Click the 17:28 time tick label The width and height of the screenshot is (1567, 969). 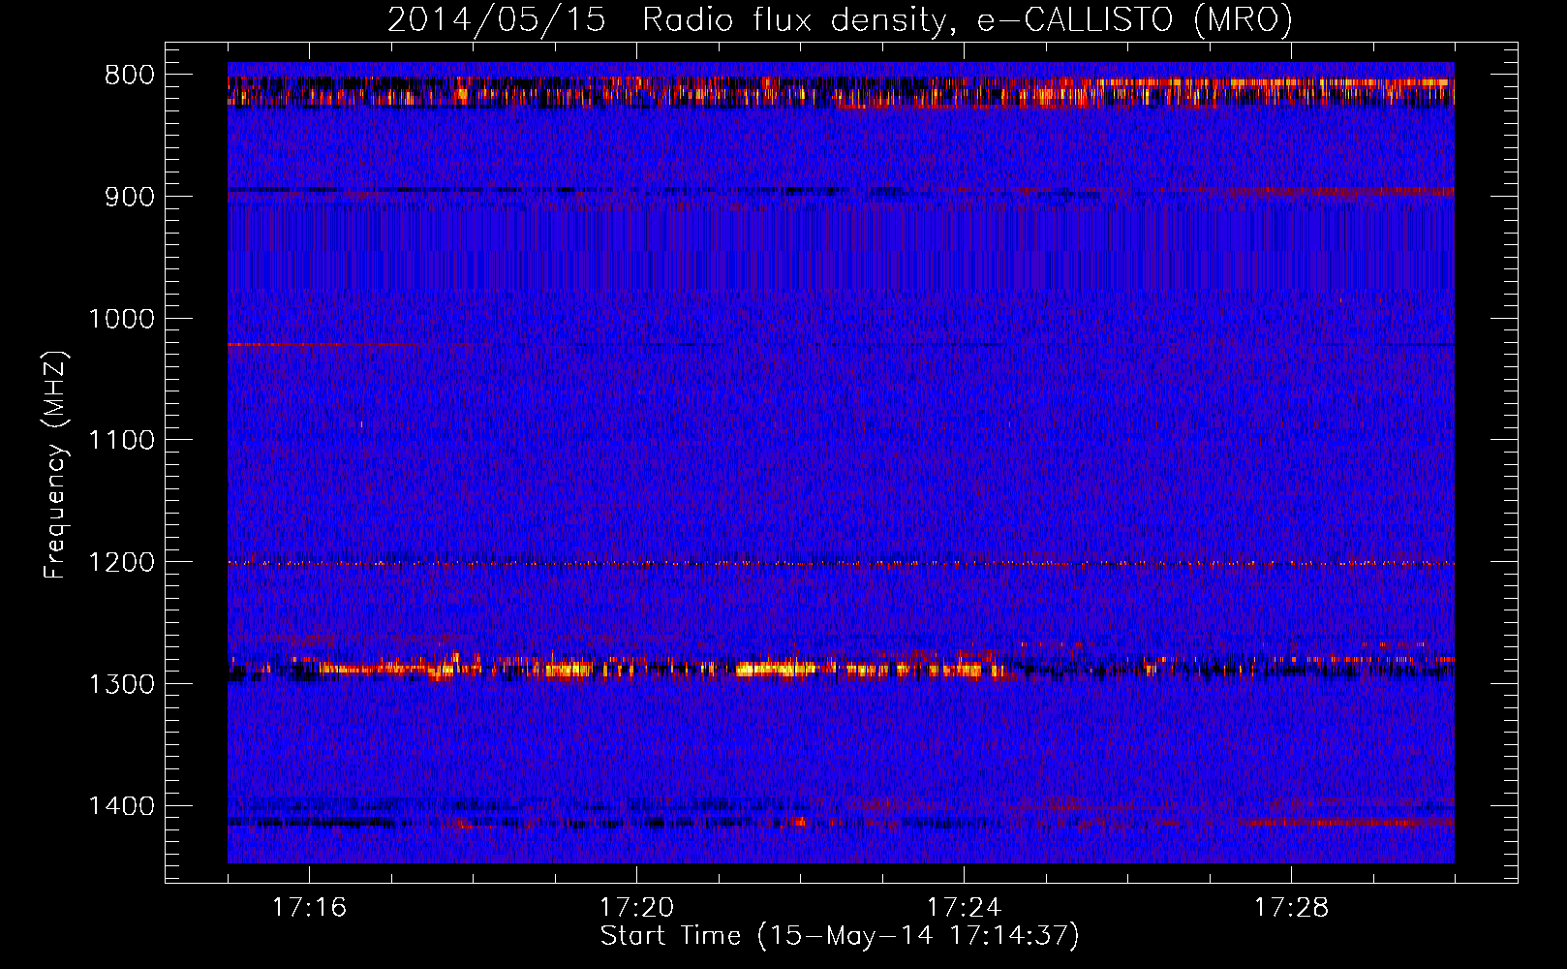coord(1291,908)
